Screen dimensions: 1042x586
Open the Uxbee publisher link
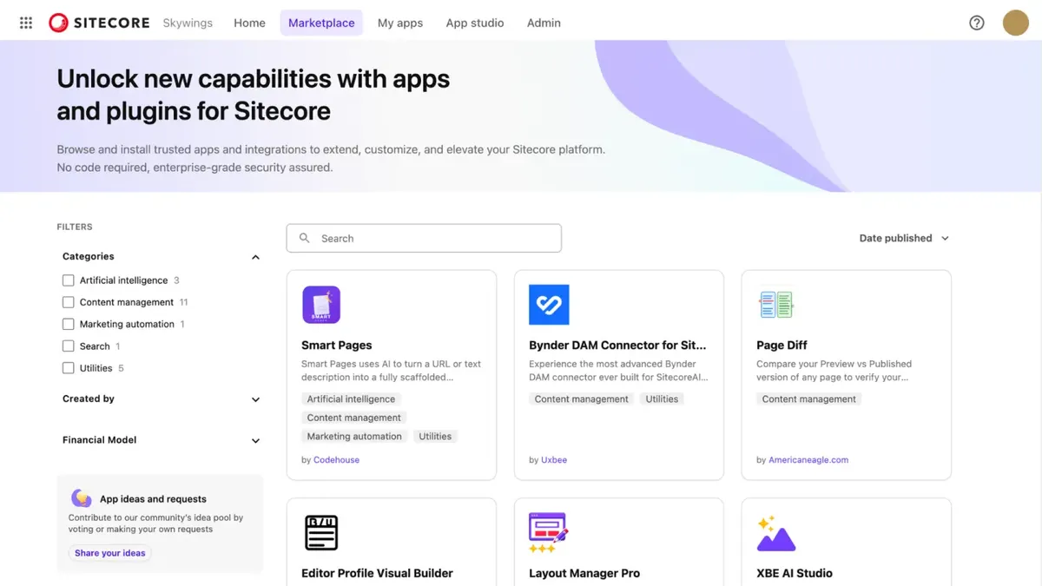(554, 460)
